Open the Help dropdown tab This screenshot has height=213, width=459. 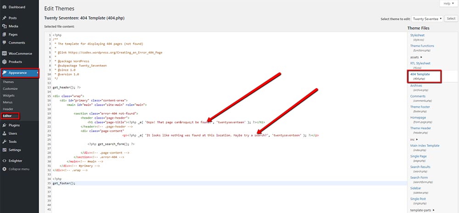point(448,4)
